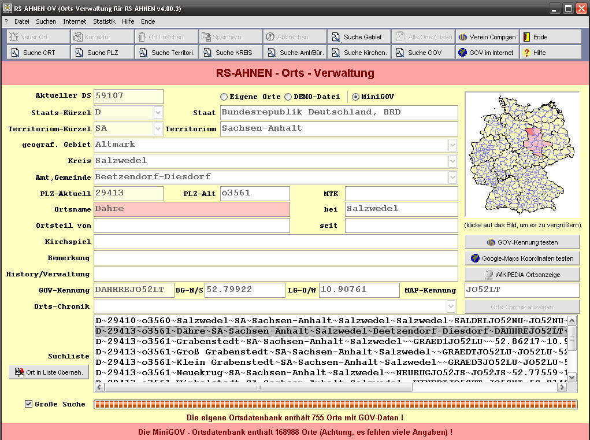This screenshot has width=590, height=440.
Task: Click the Große Suche progress bar
Action: (x=336, y=405)
